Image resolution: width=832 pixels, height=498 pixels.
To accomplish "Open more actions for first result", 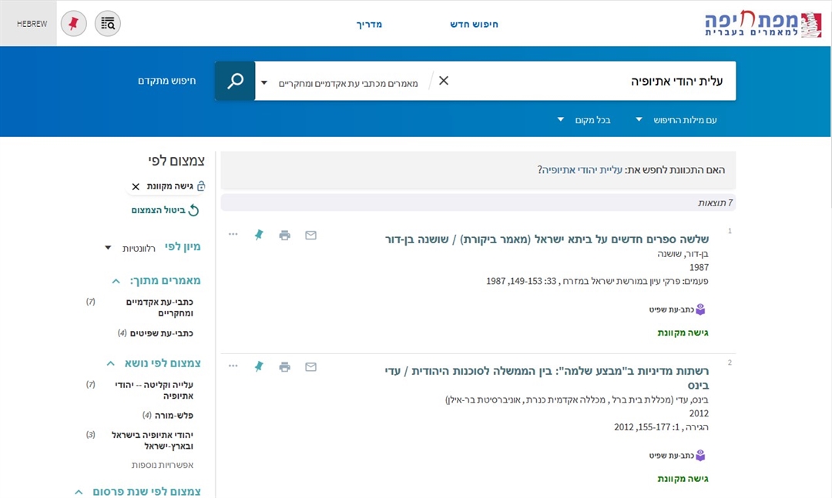I will coord(233,235).
